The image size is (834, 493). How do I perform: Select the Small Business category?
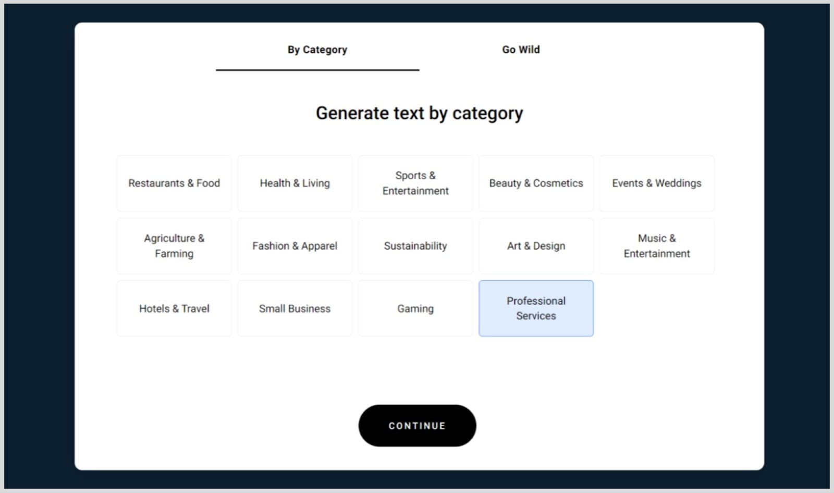click(x=295, y=308)
